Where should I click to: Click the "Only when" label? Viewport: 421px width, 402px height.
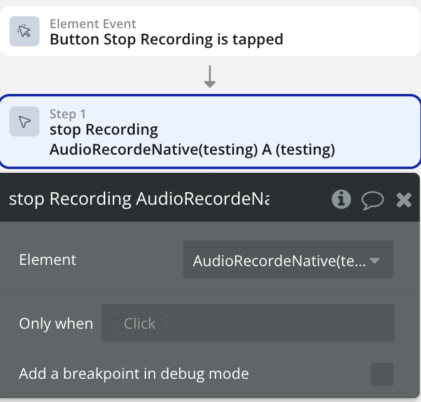[56, 324]
